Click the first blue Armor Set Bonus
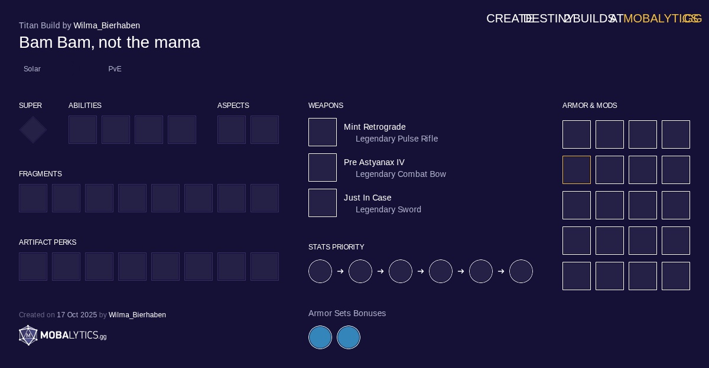709x368 pixels. point(320,337)
